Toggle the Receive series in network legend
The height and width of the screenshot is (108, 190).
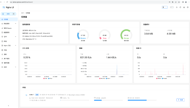tap(102, 79)
